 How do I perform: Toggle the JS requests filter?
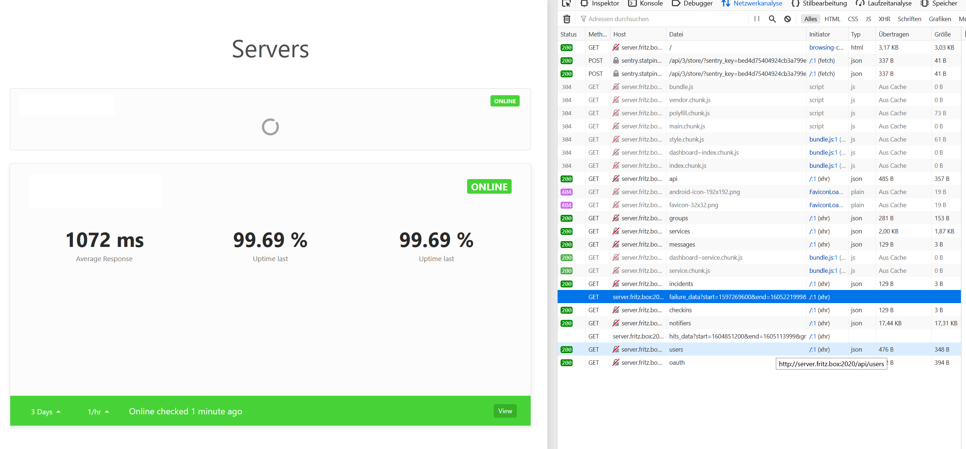pyautogui.click(x=868, y=19)
